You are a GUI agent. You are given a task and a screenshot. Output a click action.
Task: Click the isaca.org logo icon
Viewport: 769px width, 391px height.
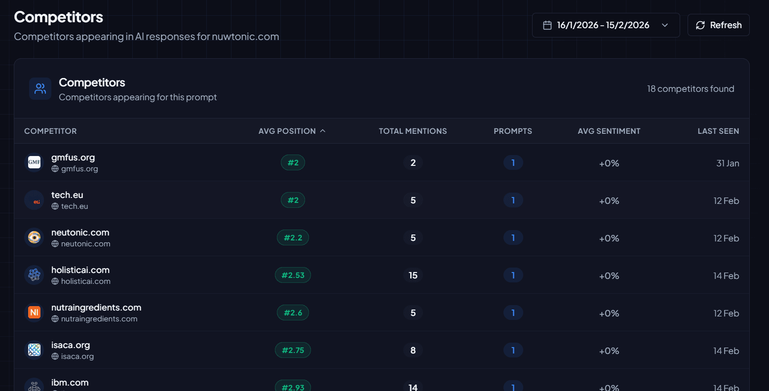pos(34,350)
